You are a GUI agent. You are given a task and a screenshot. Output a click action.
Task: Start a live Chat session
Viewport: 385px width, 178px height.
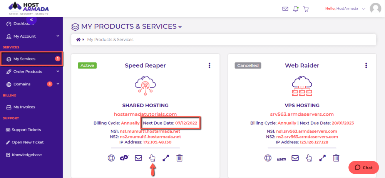point(363,168)
